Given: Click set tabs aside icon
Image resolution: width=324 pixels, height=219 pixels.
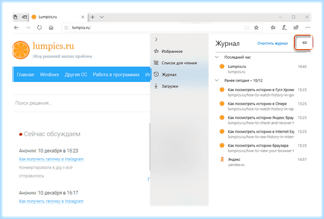Looking at the screenshot, I should point(25,17).
